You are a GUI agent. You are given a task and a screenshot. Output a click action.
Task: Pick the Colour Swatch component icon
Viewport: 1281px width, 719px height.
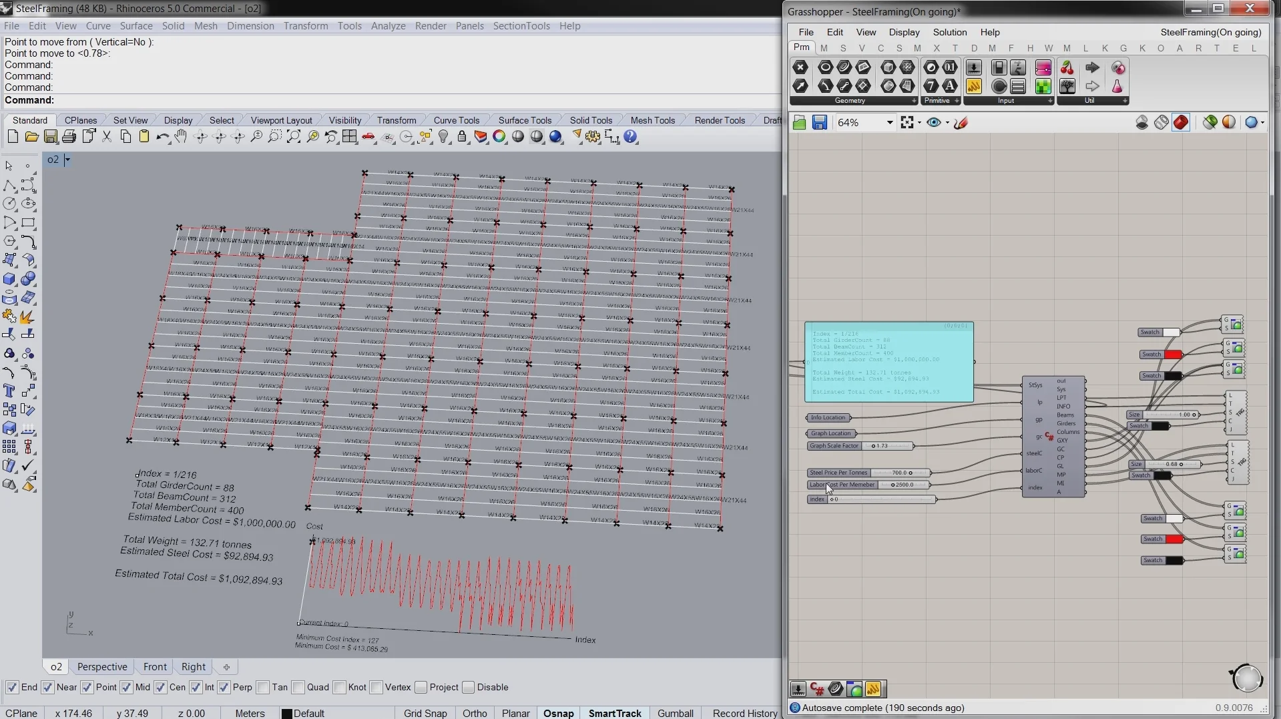point(1043,86)
